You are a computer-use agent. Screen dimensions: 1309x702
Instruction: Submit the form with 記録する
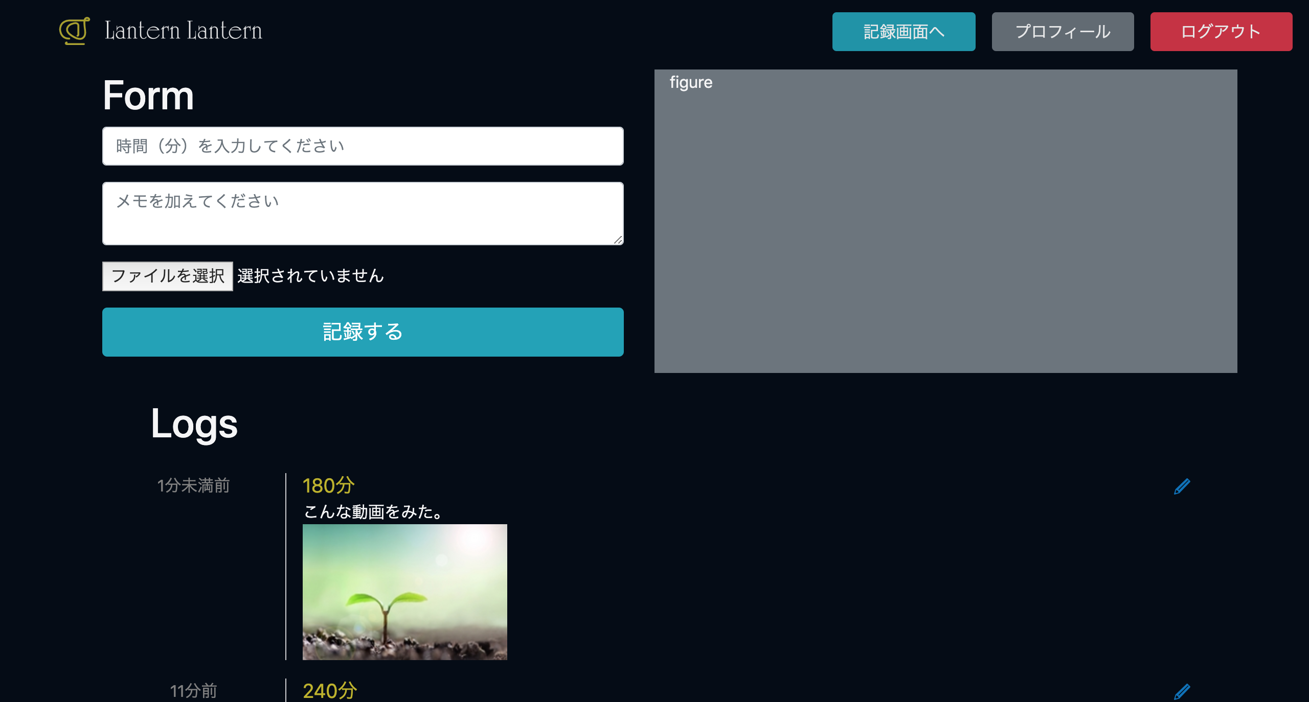click(363, 332)
